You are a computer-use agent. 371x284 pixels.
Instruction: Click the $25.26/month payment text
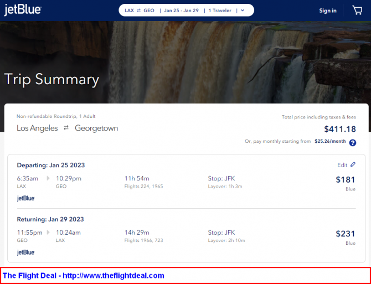[x=330, y=141]
